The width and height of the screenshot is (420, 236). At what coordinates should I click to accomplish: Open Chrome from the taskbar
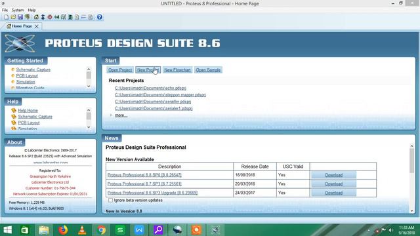point(101,230)
